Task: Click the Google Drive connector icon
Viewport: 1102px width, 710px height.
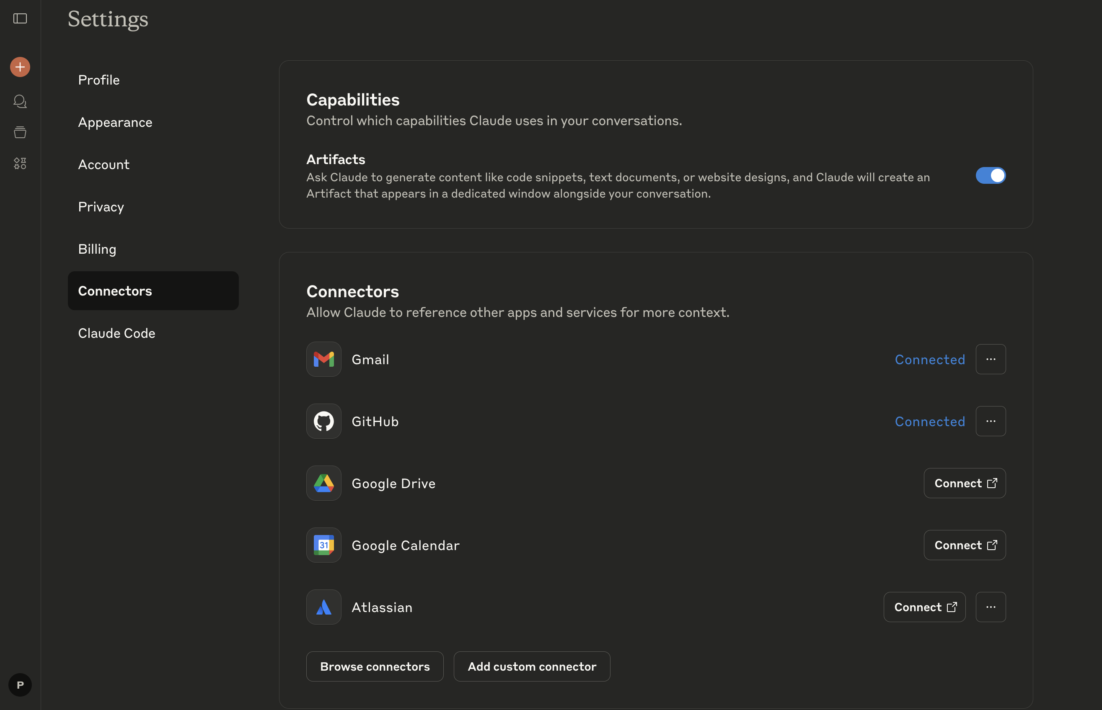Action: click(323, 483)
